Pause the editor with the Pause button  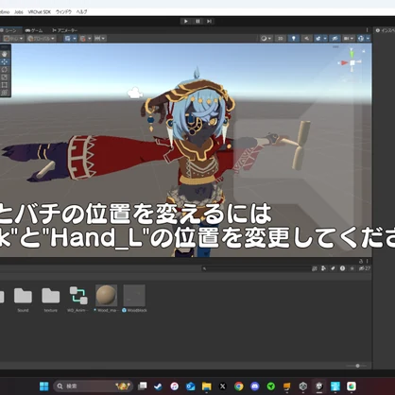click(x=197, y=21)
